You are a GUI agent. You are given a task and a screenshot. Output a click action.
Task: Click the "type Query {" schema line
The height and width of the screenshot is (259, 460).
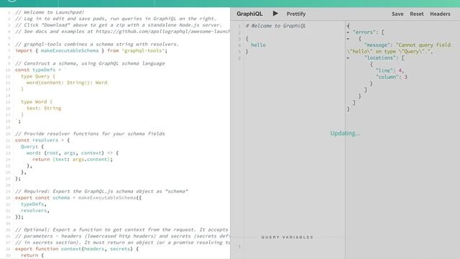tap(38, 76)
